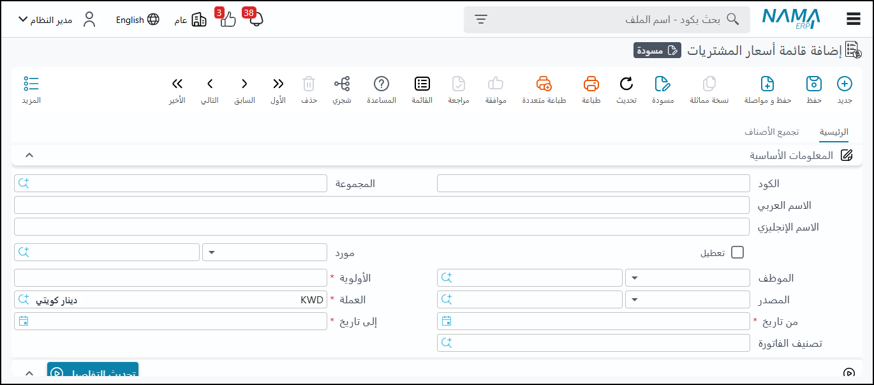Image resolution: width=874 pixels, height=385 pixels.
Task: Toggle the Disable (تعطيل) checkbox
Action: pyautogui.click(x=737, y=252)
